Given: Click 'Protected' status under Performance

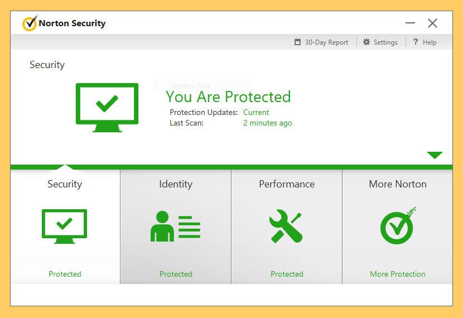Looking at the screenshot, I should click(x=287, y=274).
